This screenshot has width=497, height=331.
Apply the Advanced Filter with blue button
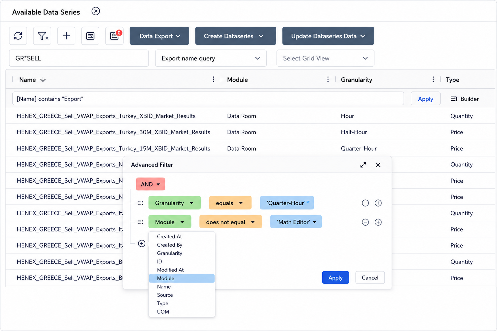[x=336, y=278]
